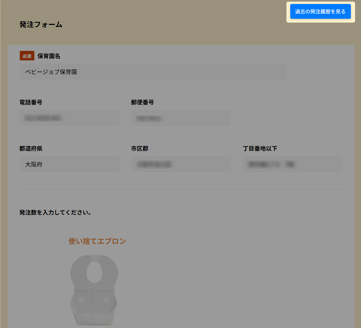Select the 郵便番号 label

(x=143, y=102)
